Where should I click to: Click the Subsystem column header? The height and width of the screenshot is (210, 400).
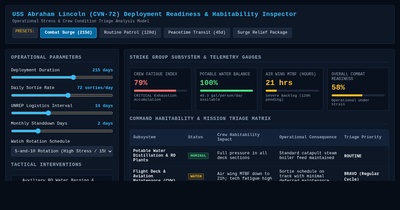(144, 137)
